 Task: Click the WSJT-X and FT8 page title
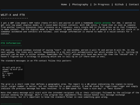coord(13,15)
